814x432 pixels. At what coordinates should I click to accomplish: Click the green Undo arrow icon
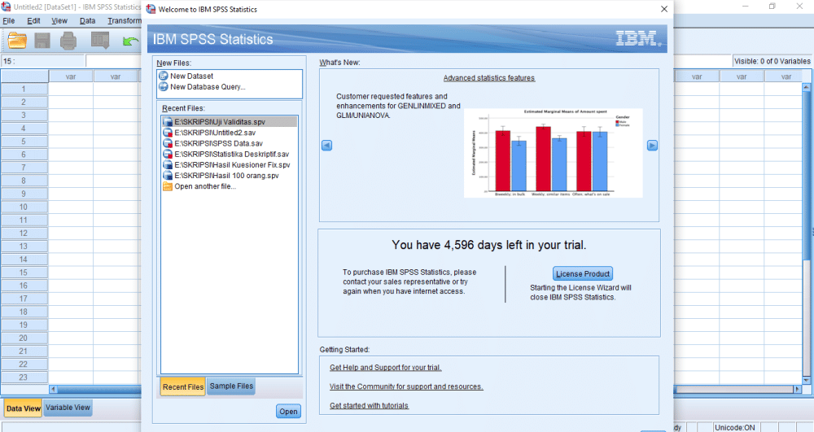click(130, 41)
